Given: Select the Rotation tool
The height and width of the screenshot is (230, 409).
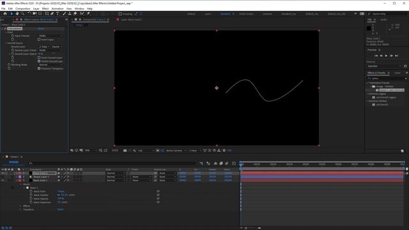Looking at the screenshot, I should [x=29, y=14].
